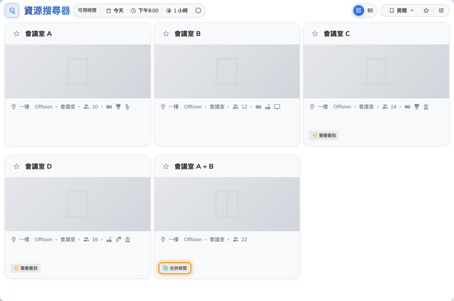The height and width of the screenshot is (301, 454).
Task: Click the location pin on 會議室 B
Action: point(163,107)
